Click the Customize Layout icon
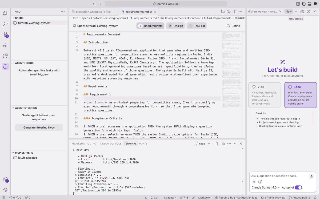320x200 pixels. point(298,4)
